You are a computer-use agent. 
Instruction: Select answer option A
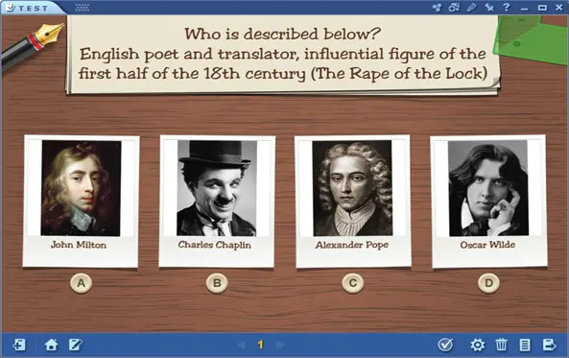(81, 283)
